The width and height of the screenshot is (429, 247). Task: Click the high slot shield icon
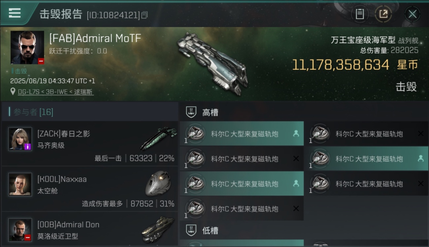click(191, 112)
